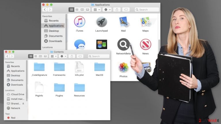
Task: Open iCloud Drive in Contents sidebar
Action: click(x=15, y=94)
